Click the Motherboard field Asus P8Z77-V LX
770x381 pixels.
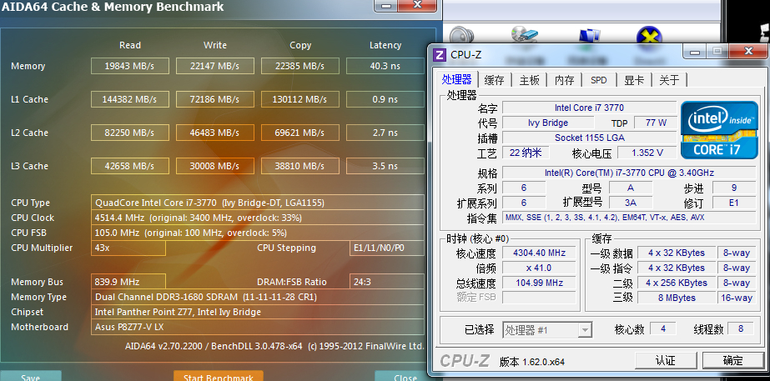[x=258, y=327]
